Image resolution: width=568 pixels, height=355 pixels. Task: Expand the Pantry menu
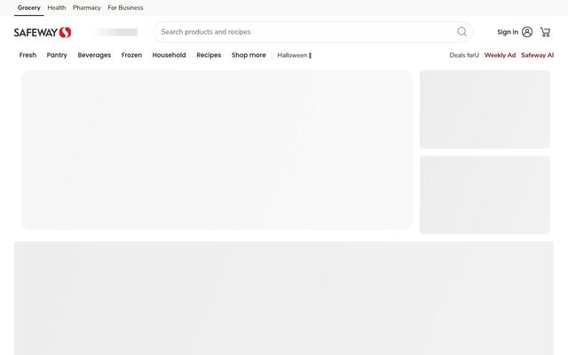coord(57,55)
